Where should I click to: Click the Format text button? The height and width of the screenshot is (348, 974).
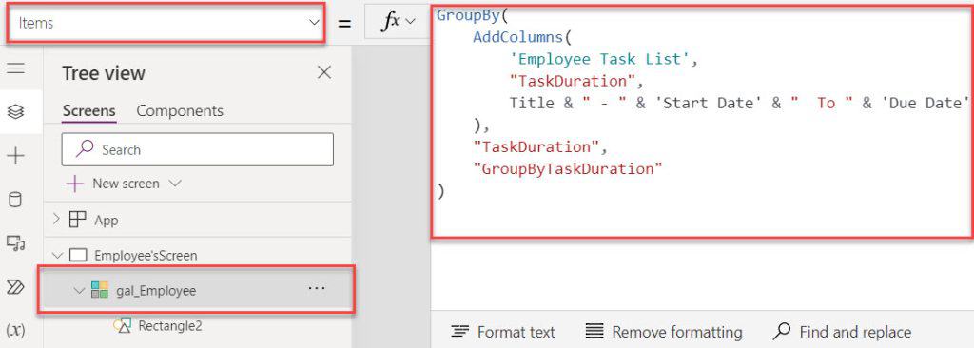503,333
